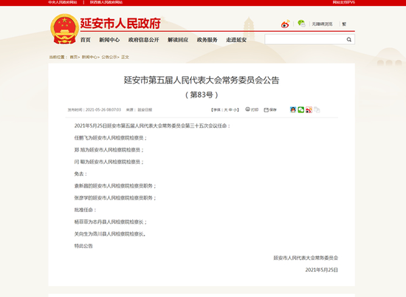The image size is (406, 297).
Task: Set font size to 中 (medium)
Action: tap(230, 110)
